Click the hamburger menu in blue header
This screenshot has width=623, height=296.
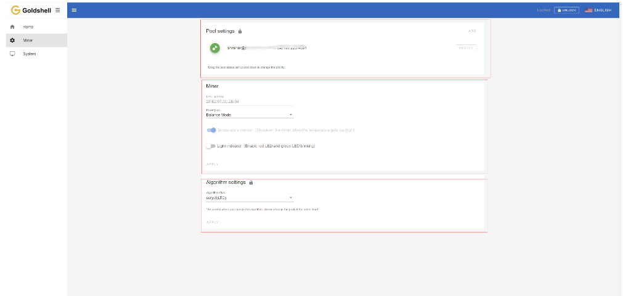[75, 10]
